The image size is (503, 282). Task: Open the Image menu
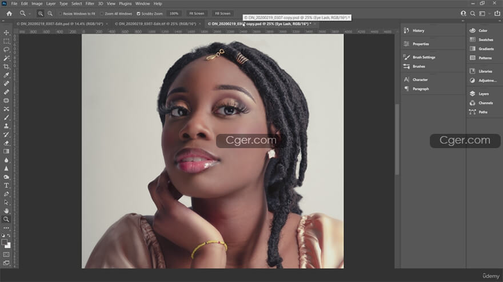click(37, 3)
